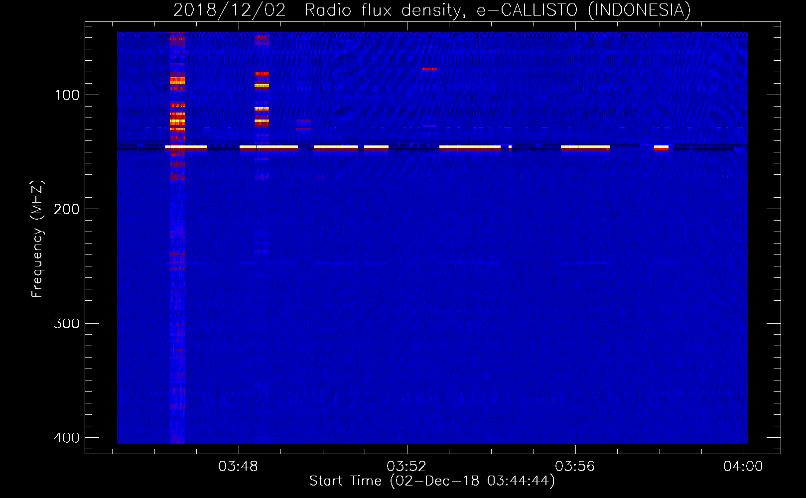Click the plot title "Radio flux density, e-CALLISTO (INDONESIA)"
This screenshot has height=498, width=806.
point(498,10)
